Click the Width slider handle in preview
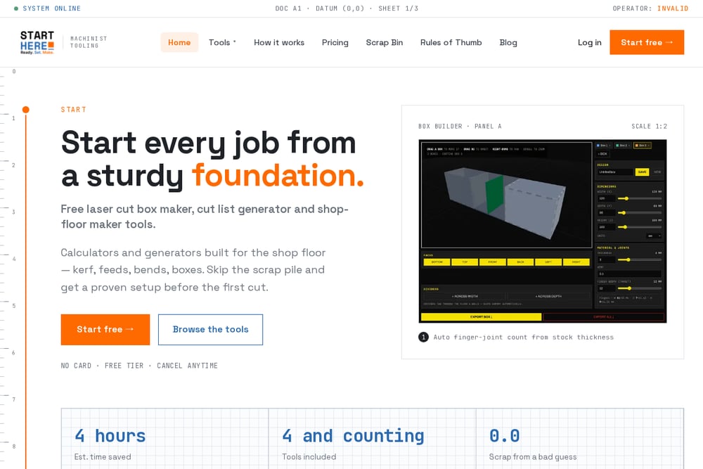 (626, 198)
